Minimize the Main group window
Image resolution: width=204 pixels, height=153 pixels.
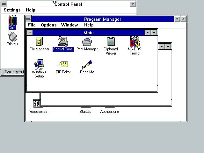[x=148, y=33]
